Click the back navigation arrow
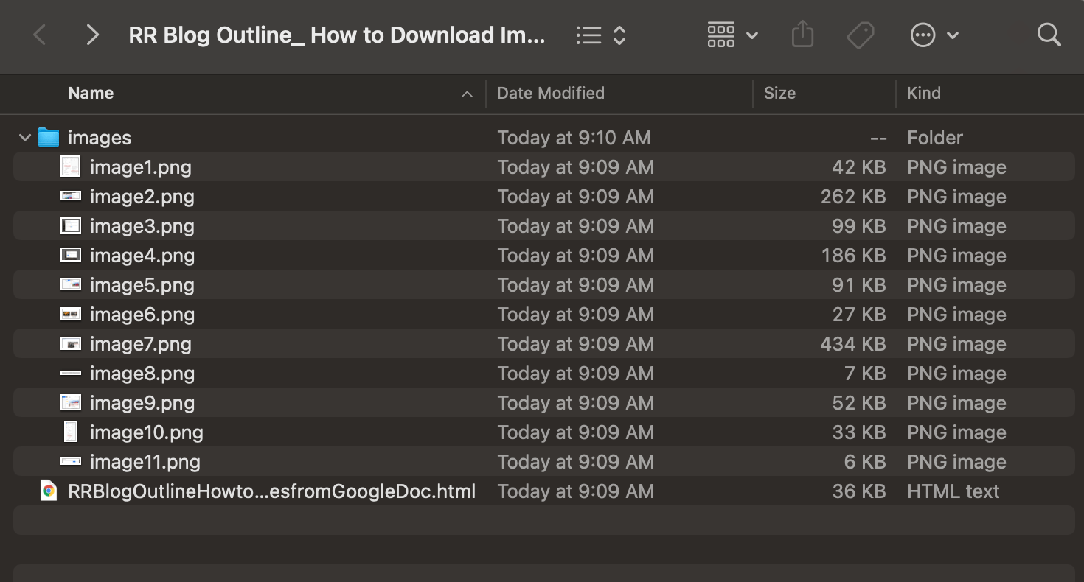Image resolution: width=1084 pixels, height=582 pixels. click(x=39, y=34)
